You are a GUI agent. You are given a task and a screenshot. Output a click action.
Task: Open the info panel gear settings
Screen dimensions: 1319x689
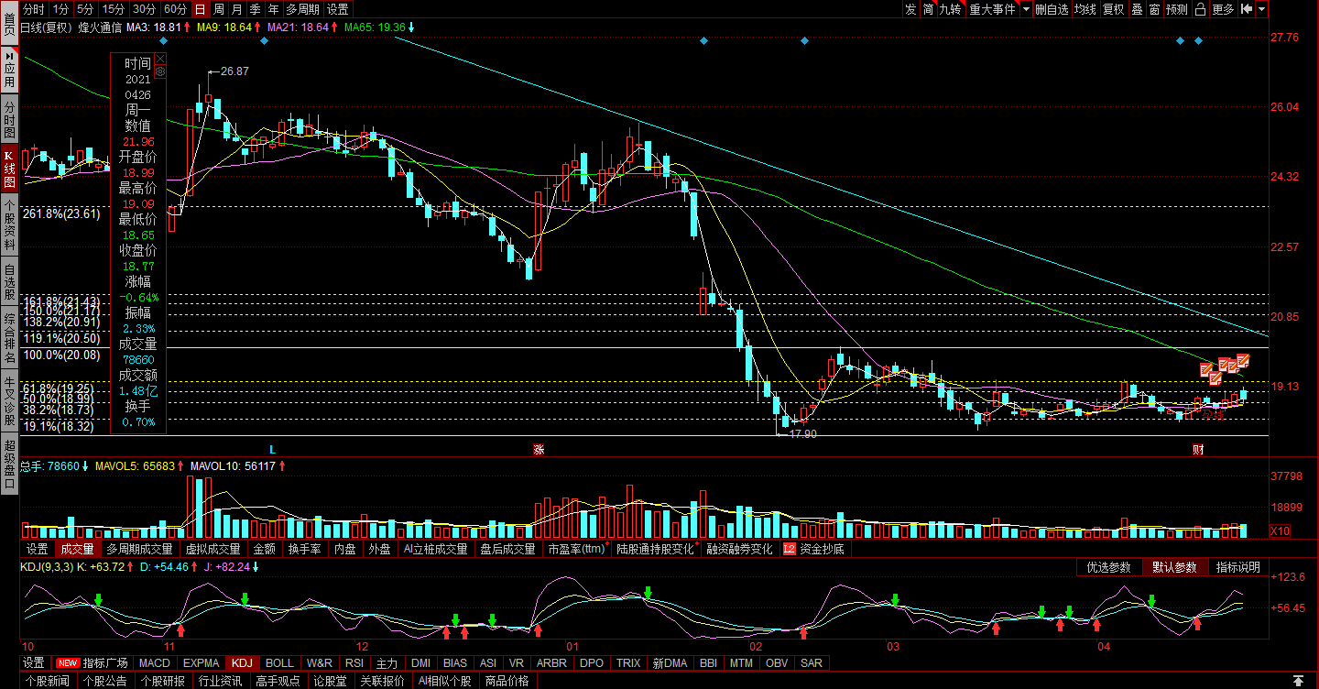[160, 71]
